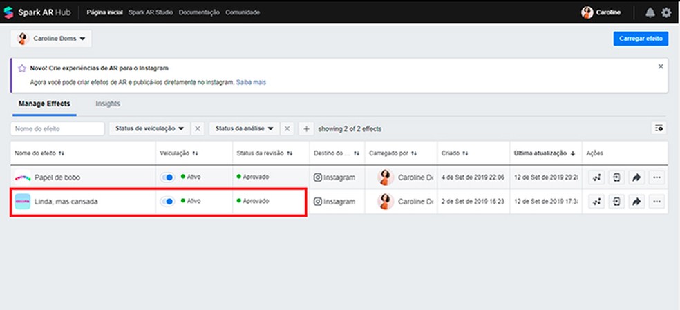Click Aprovado status for Linda, mas cansada
The width and height of the screenshot is (680, 310).
[x=253, y=201]
